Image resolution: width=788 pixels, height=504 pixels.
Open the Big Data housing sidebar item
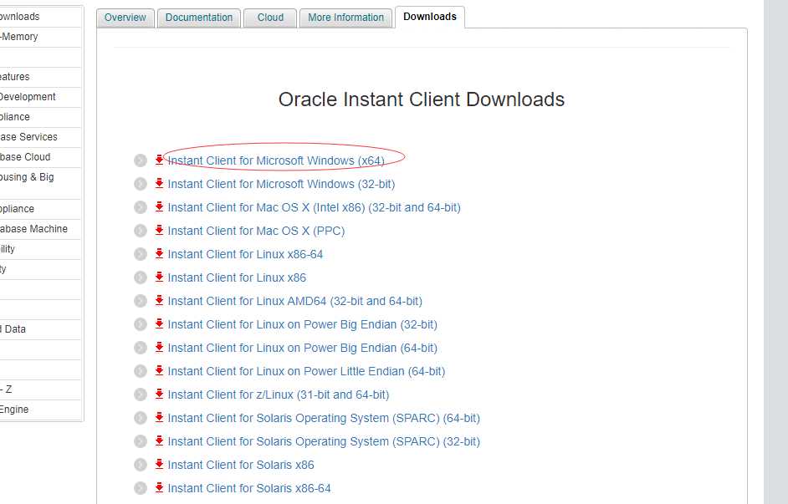[40, 184]
